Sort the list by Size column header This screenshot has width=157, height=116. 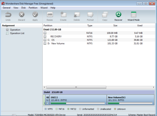[115, 25]
